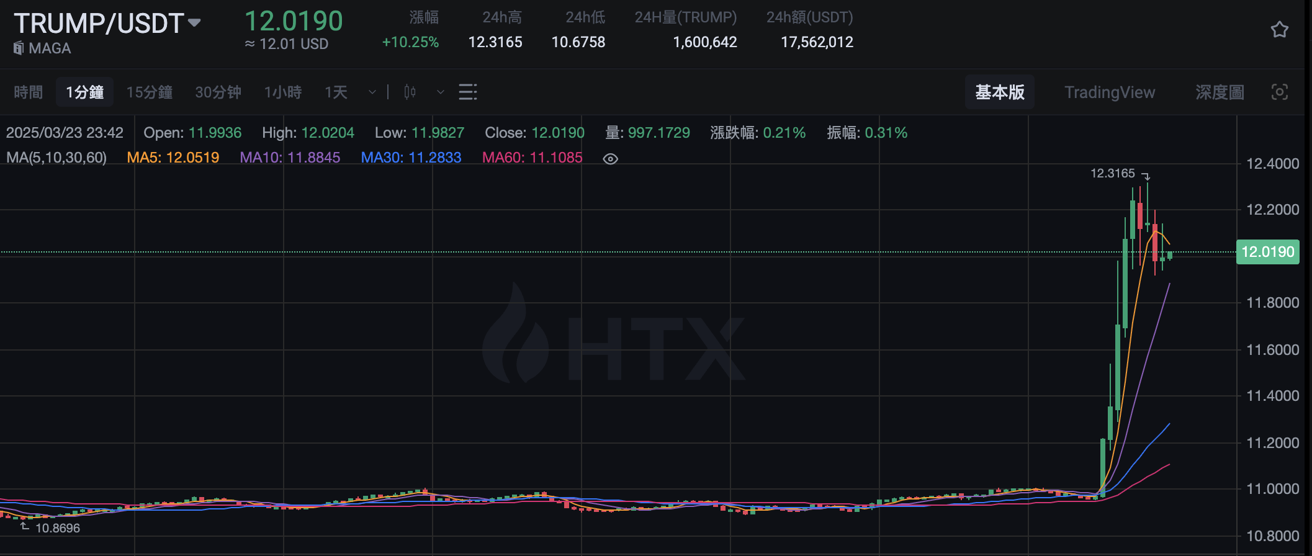Click the 漲跌幅: 0.21% value

click(x=758, y=133)
